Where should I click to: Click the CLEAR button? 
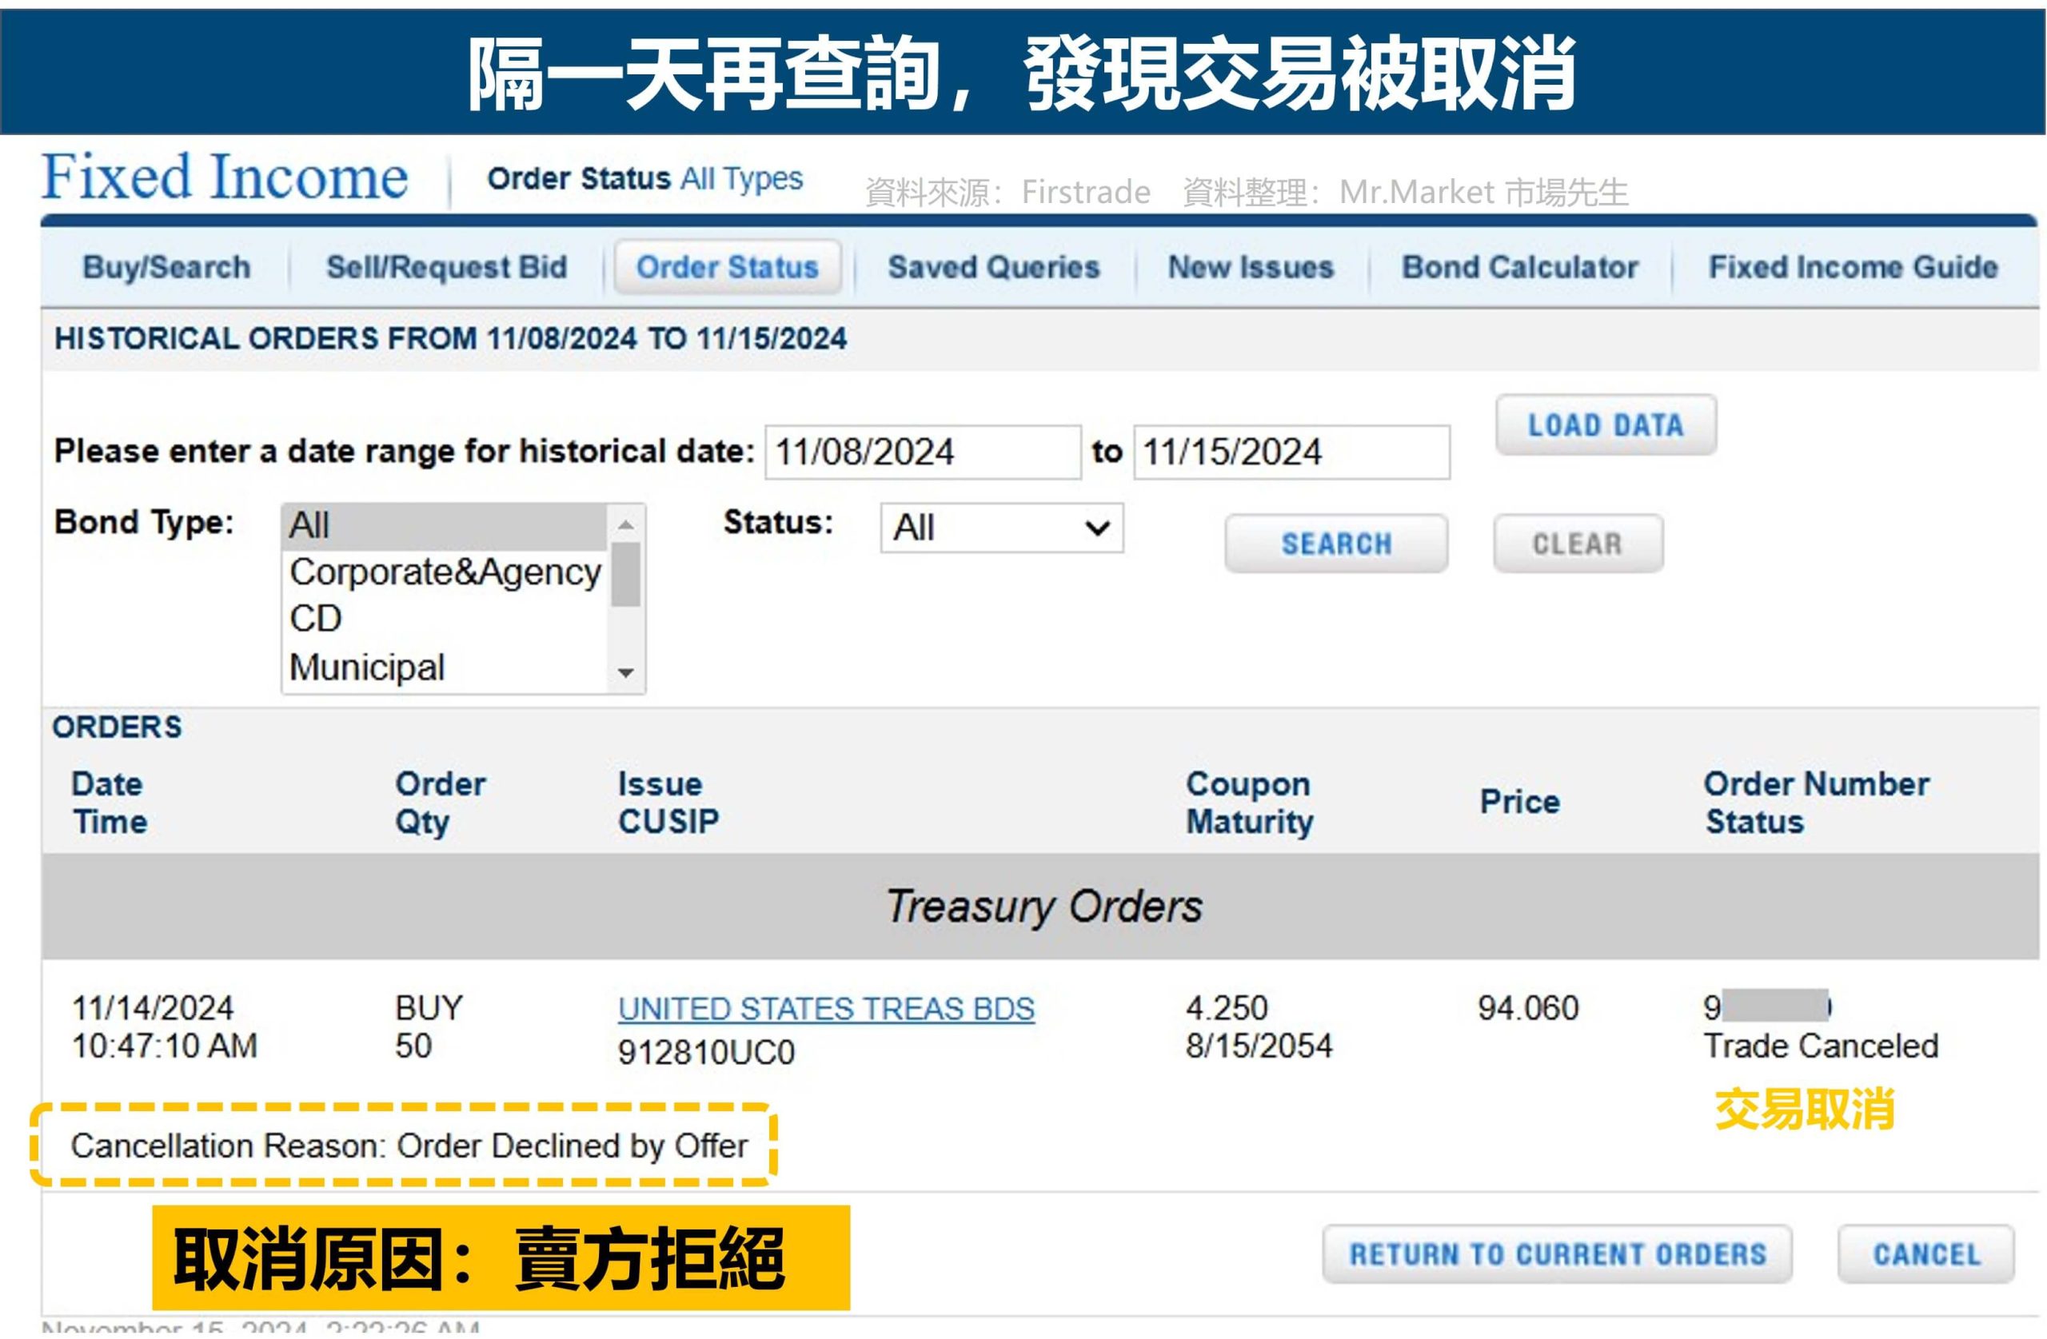tap(1578, 544)
